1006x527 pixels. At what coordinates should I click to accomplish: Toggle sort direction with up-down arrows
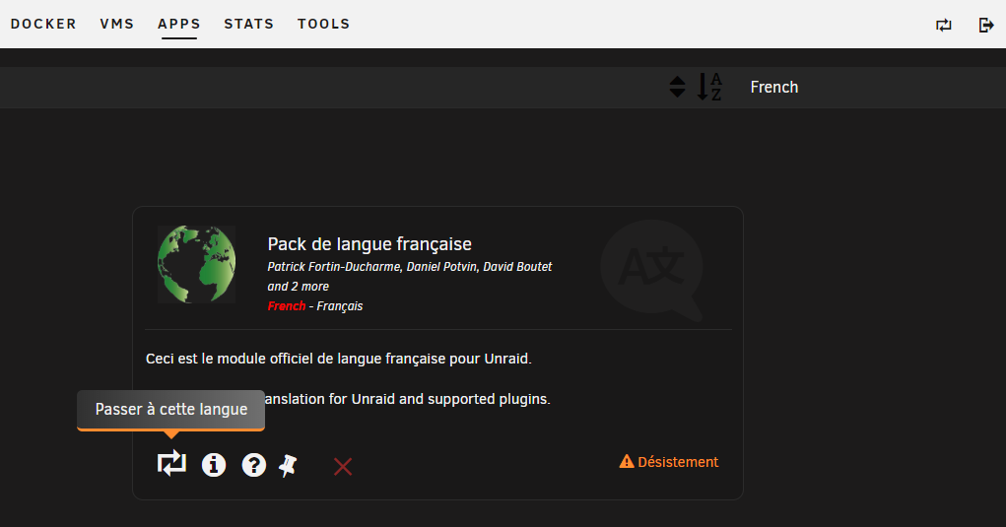677,87
